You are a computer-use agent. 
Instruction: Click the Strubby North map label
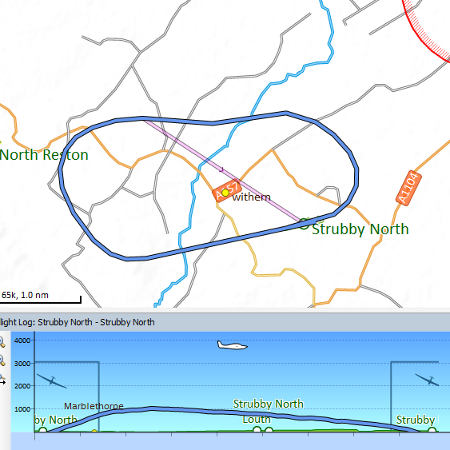click(x=360, y=229)
